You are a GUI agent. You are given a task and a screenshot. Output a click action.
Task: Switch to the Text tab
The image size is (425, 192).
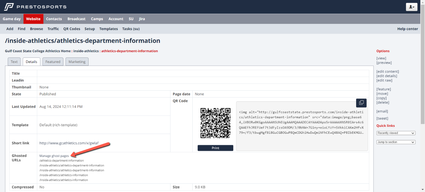pos(14,62)
